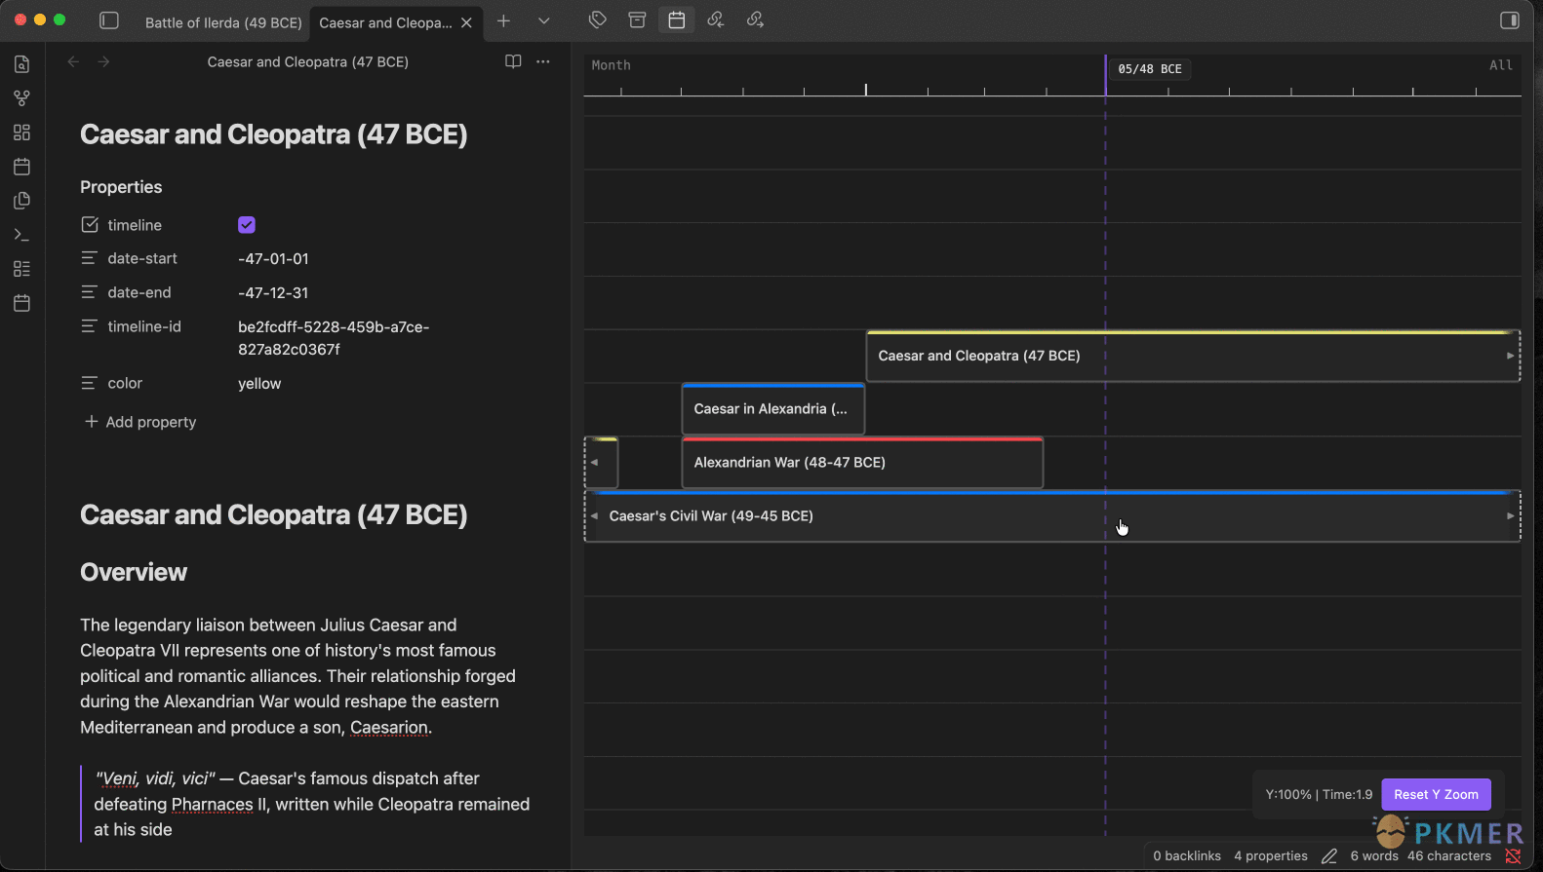Open the 0 backlinks status item
Viewport: 1543px width, 872px height.
(1187, 855)
